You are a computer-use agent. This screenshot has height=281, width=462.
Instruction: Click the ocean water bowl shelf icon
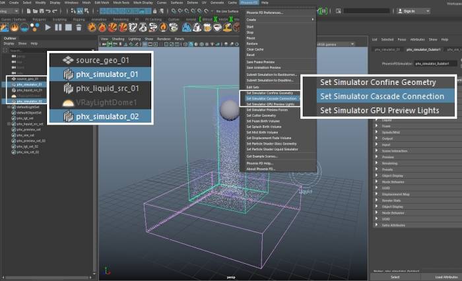[x=24, y=28]
